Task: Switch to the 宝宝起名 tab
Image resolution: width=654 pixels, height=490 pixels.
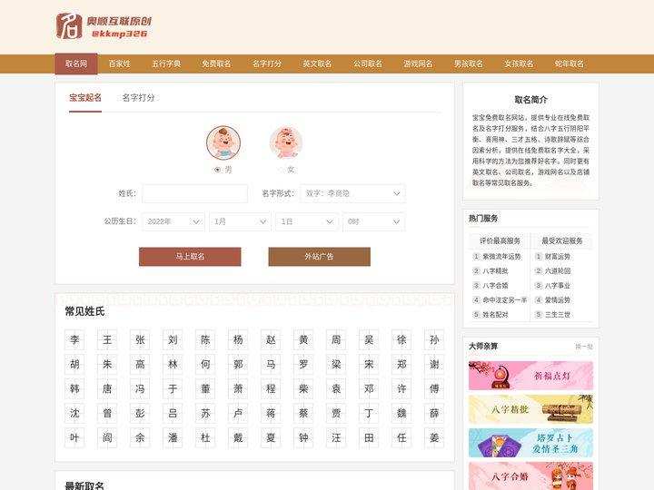Action: 85,97
